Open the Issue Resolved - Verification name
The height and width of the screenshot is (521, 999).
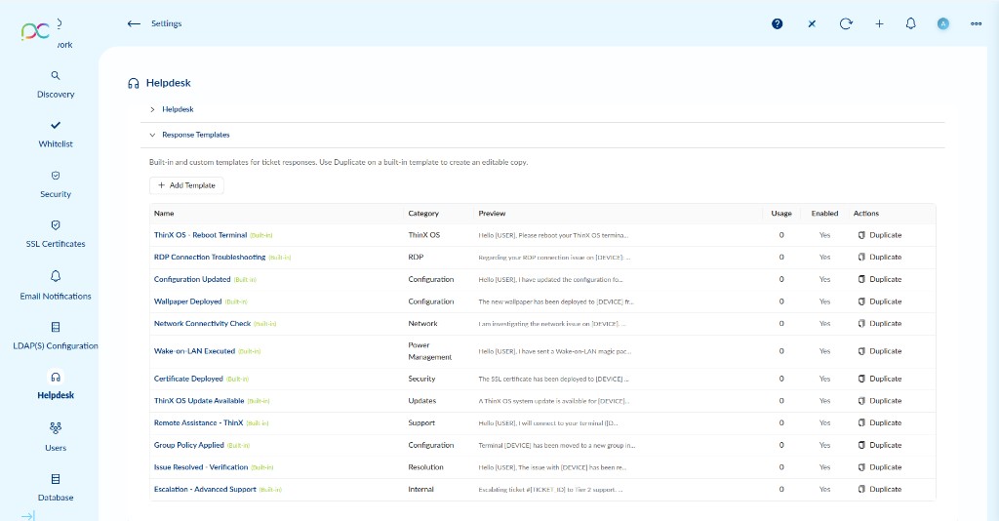click(x=201, y=467)
